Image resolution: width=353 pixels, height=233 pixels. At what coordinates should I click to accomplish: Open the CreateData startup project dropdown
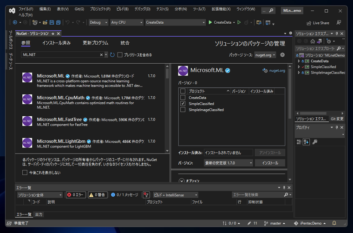click(x=176, y=22)
